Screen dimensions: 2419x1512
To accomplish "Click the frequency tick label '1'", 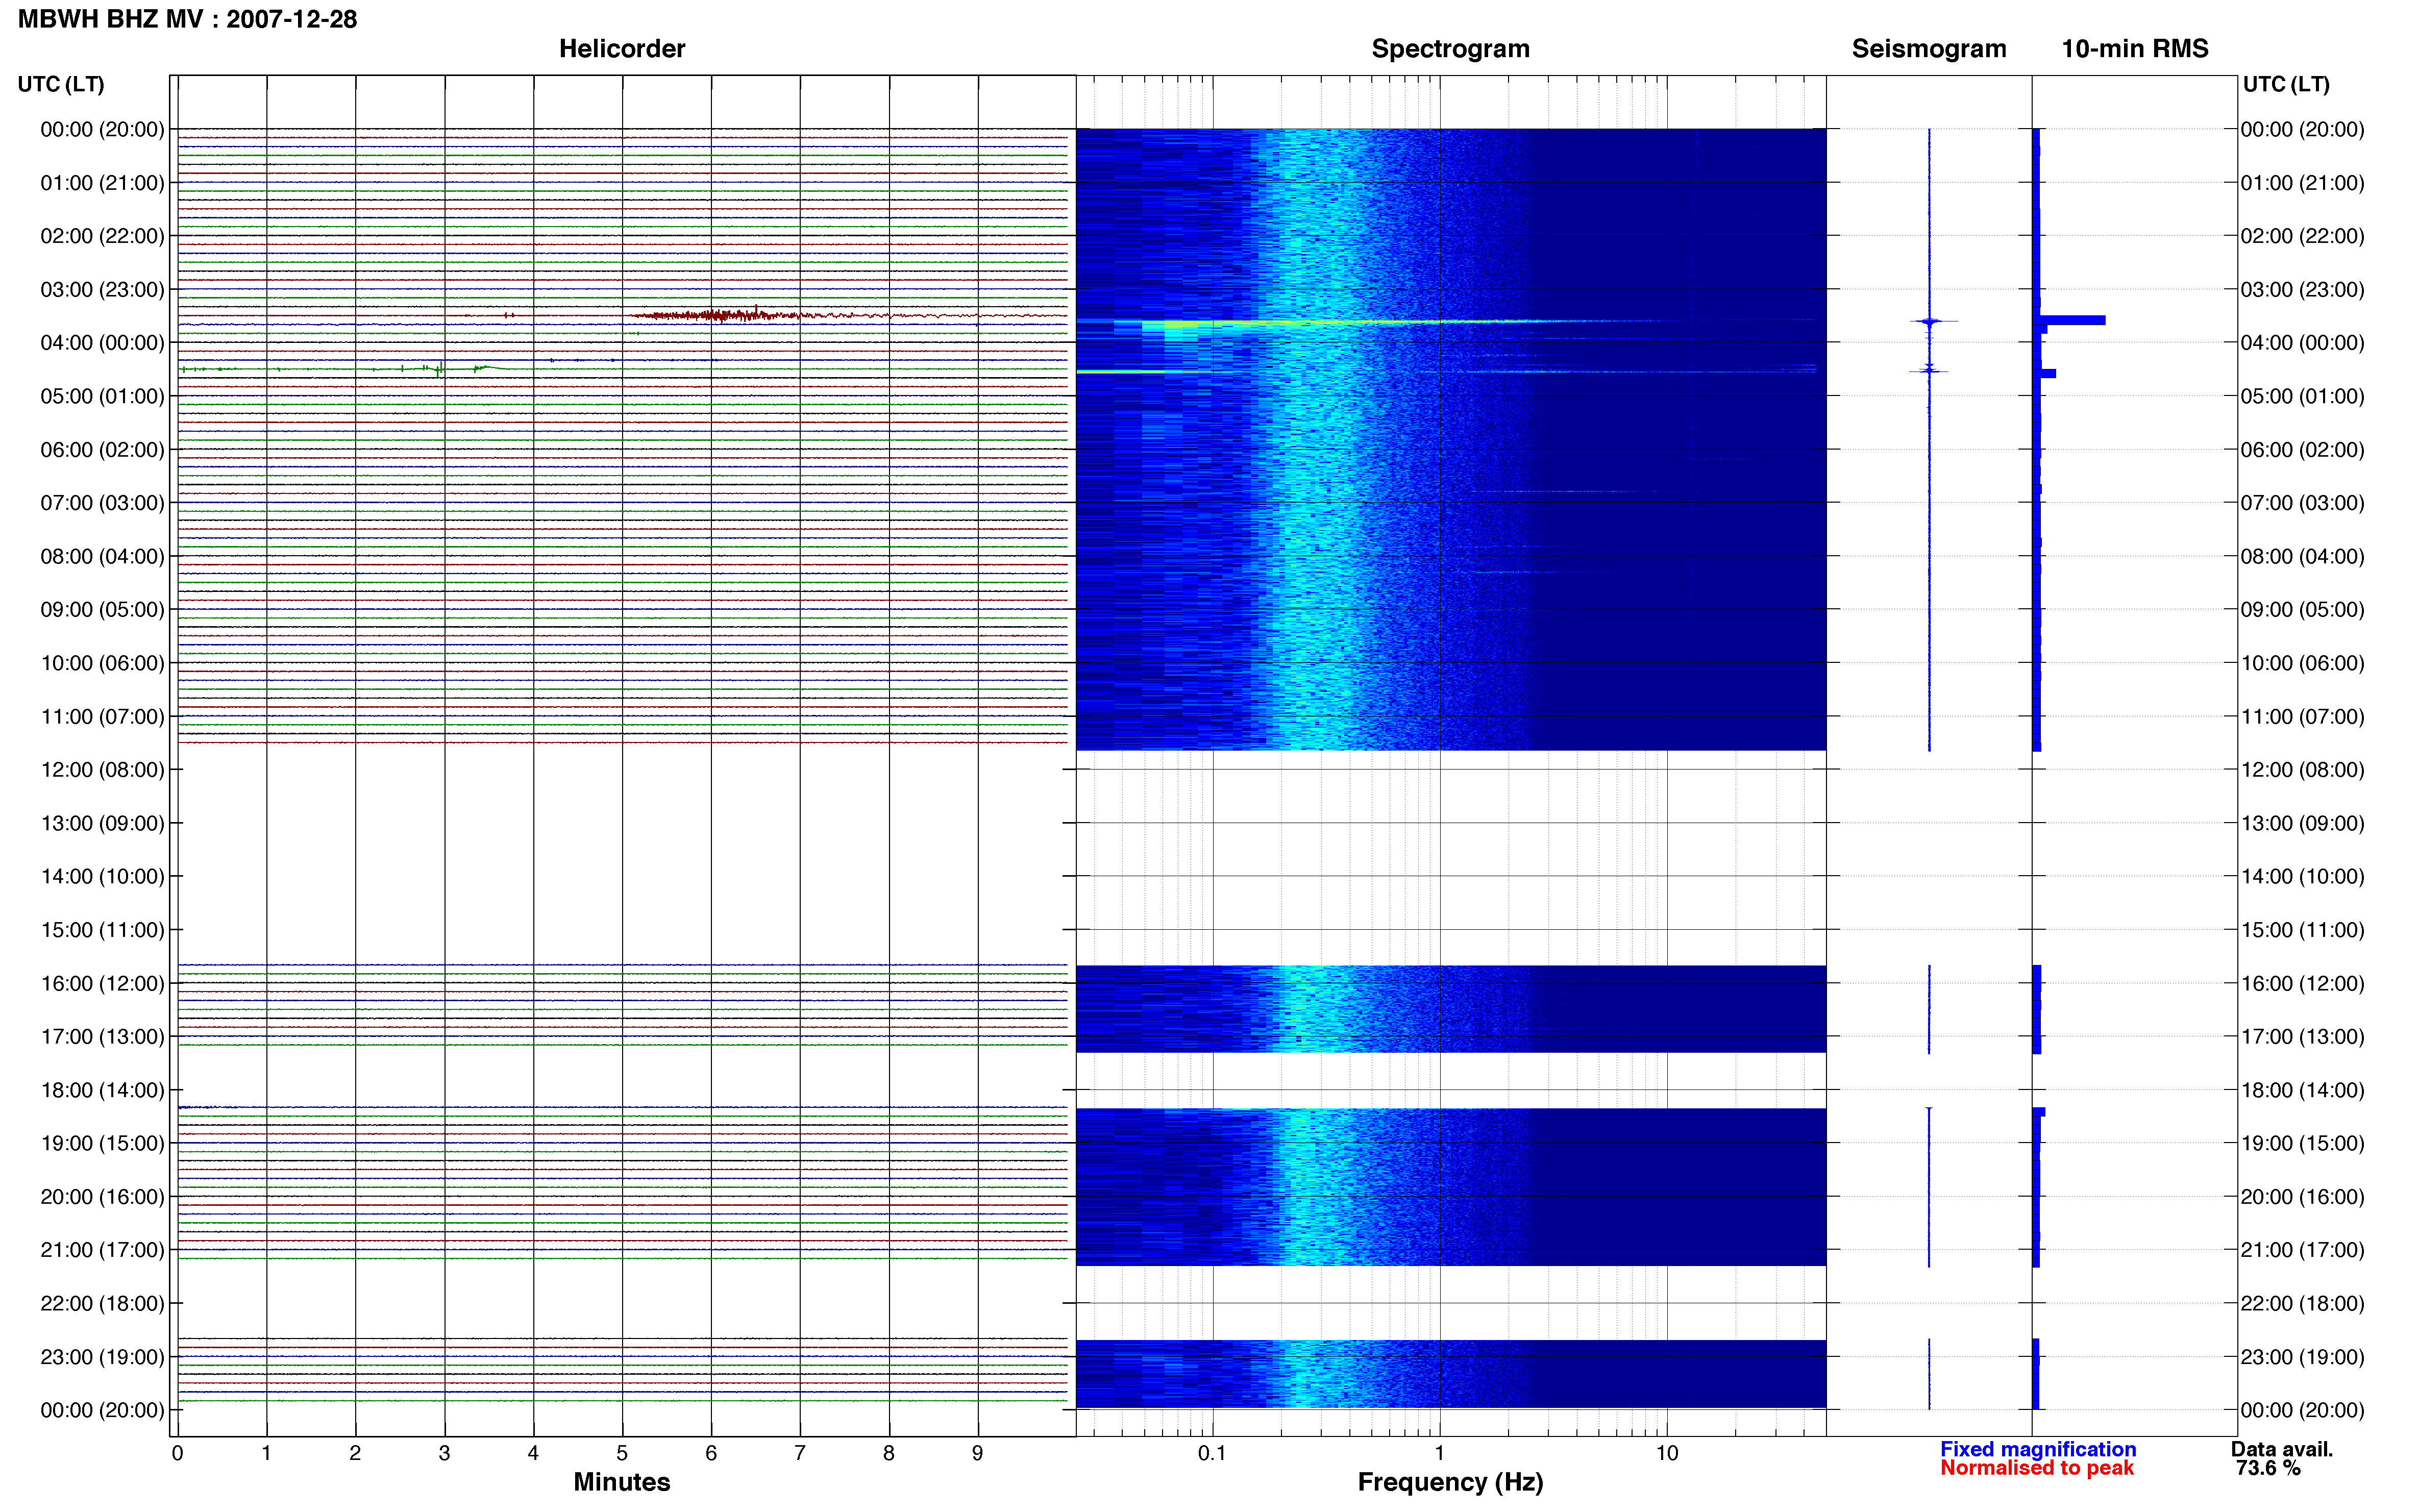I will (x=1439, y=1453).
